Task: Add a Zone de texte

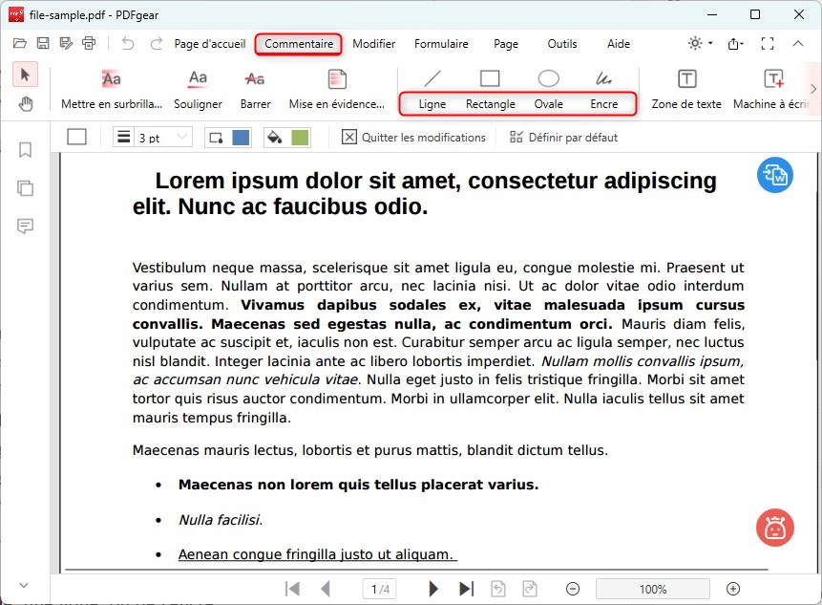Action: click(686, 89)
